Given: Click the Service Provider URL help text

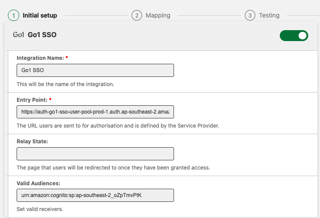Looking at the screenshot, I should [x=118, y=126].
